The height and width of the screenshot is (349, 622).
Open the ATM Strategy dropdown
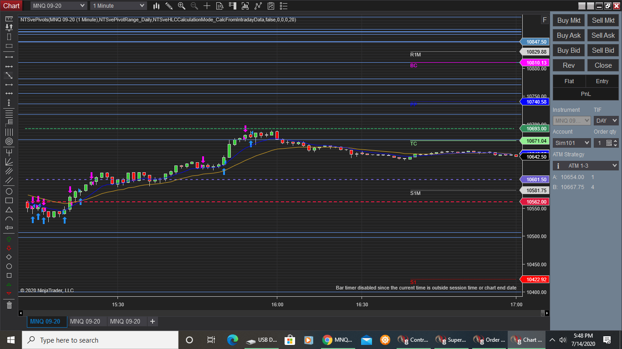point(586,166)
